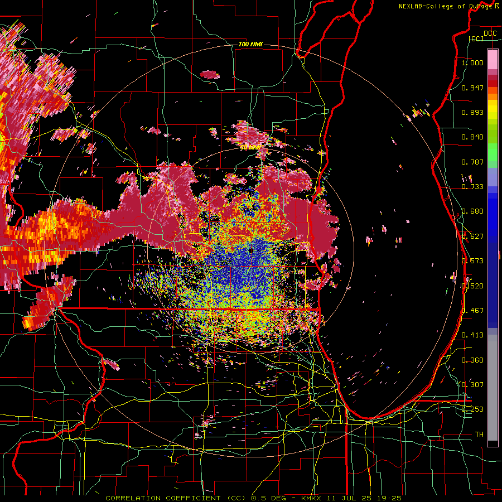
Task: Click the pink swatch atop the color bar
Action: click(493, 59)
